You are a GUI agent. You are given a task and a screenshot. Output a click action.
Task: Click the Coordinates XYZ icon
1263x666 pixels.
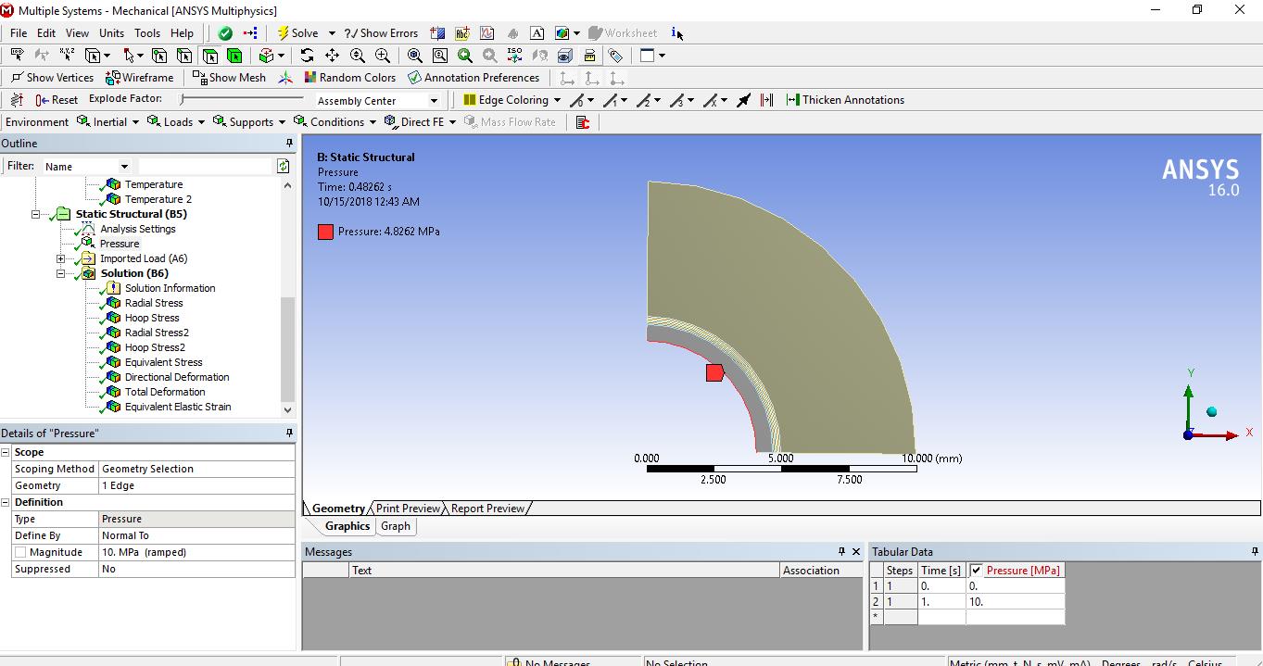[67, 56]
